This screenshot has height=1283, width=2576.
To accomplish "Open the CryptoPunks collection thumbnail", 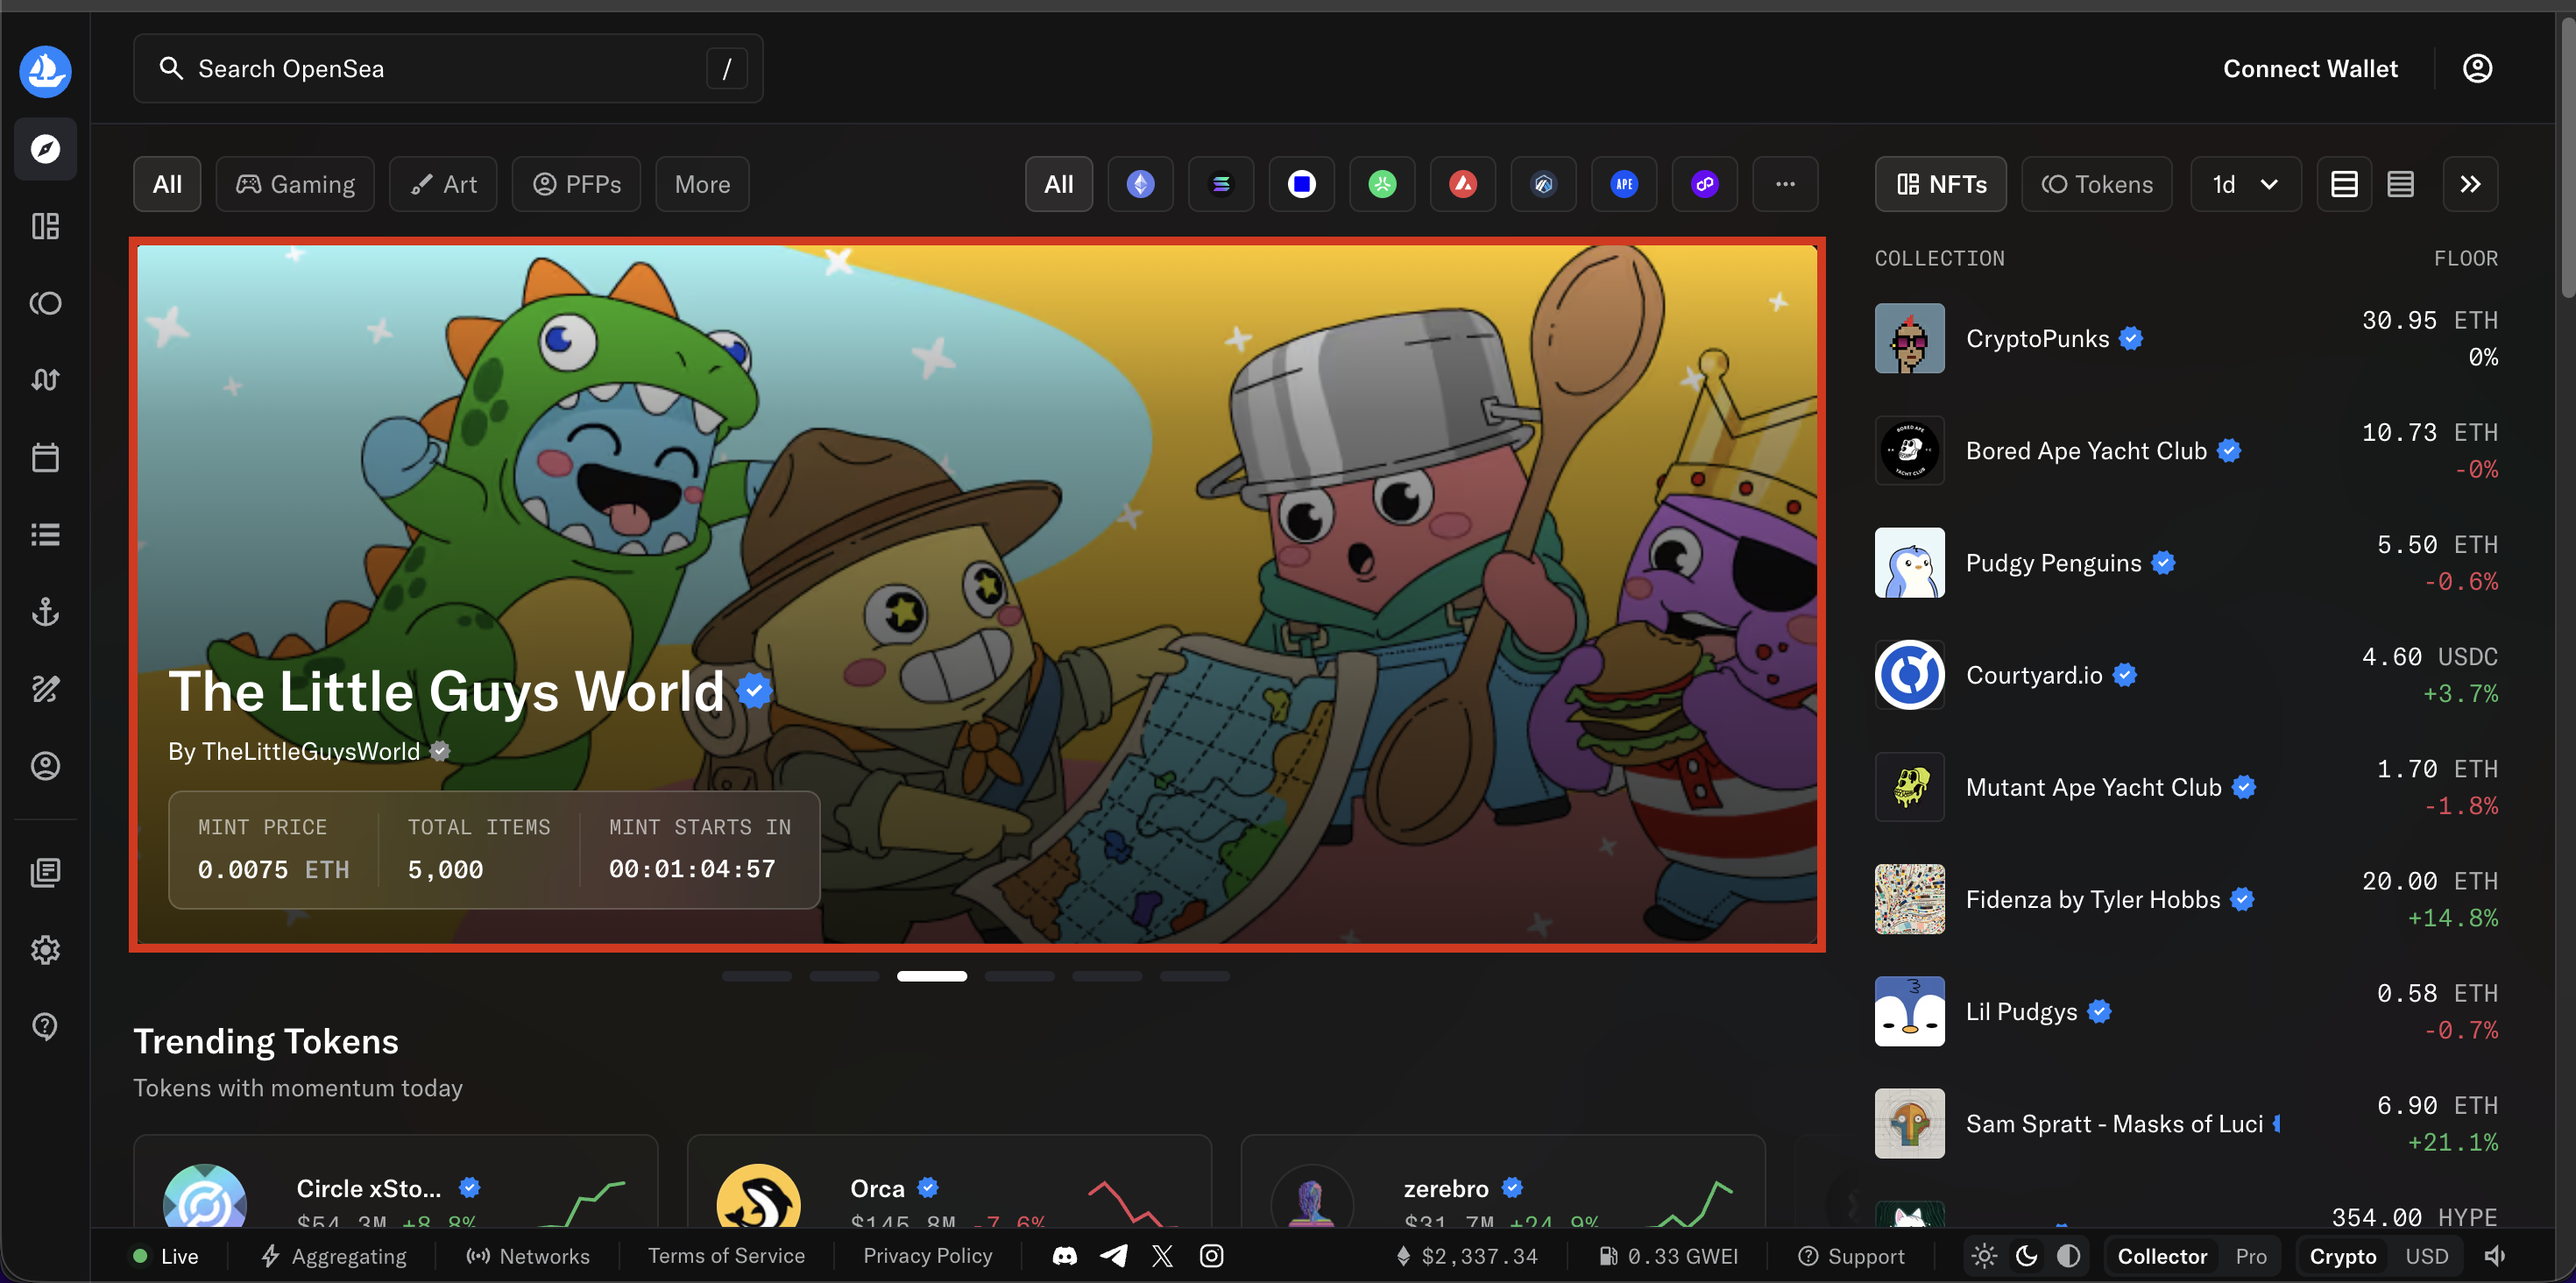I will 1909,339.
